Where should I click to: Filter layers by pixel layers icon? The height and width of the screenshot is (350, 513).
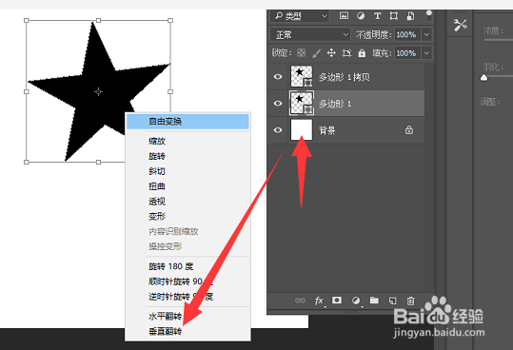(344, 15)
